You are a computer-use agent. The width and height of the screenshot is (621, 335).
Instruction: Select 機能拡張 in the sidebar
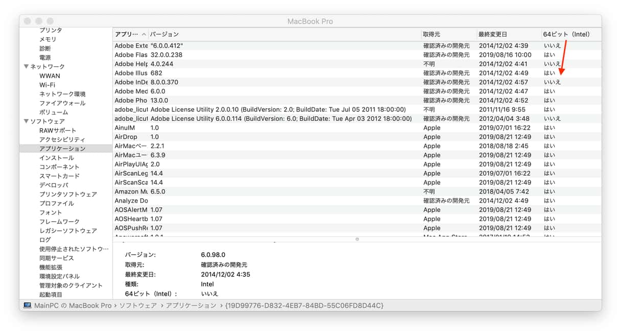(x=51, y=267)
